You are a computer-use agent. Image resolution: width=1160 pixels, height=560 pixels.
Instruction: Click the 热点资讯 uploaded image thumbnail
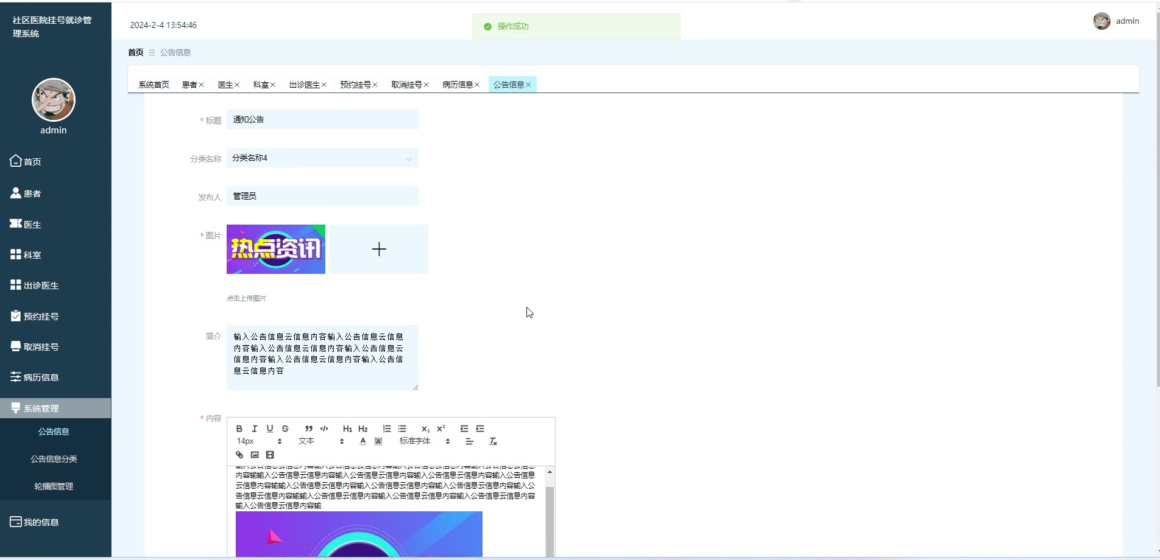276,249
